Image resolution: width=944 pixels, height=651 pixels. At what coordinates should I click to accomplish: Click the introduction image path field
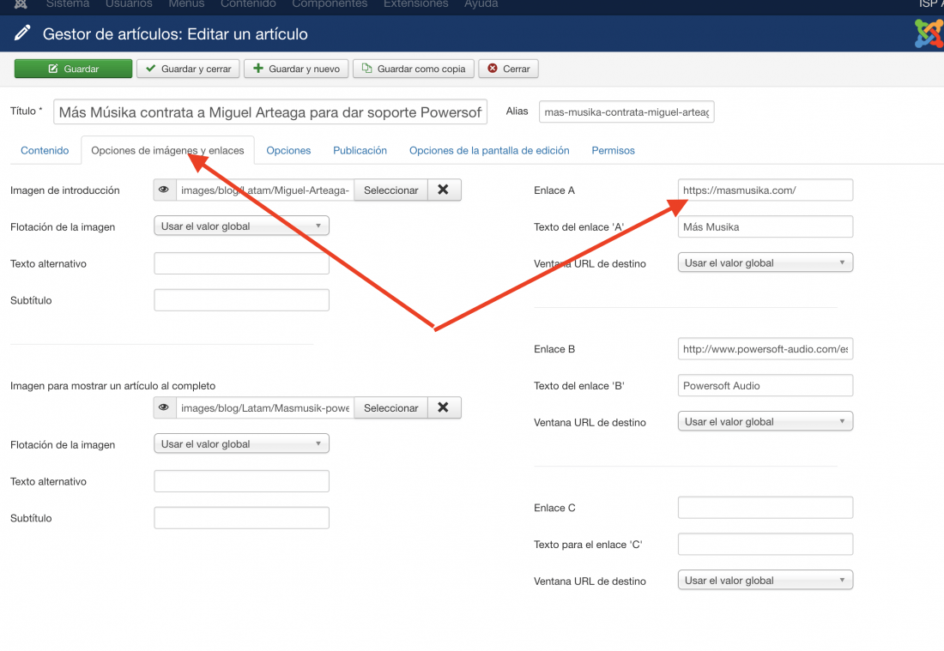click(265, 190)
